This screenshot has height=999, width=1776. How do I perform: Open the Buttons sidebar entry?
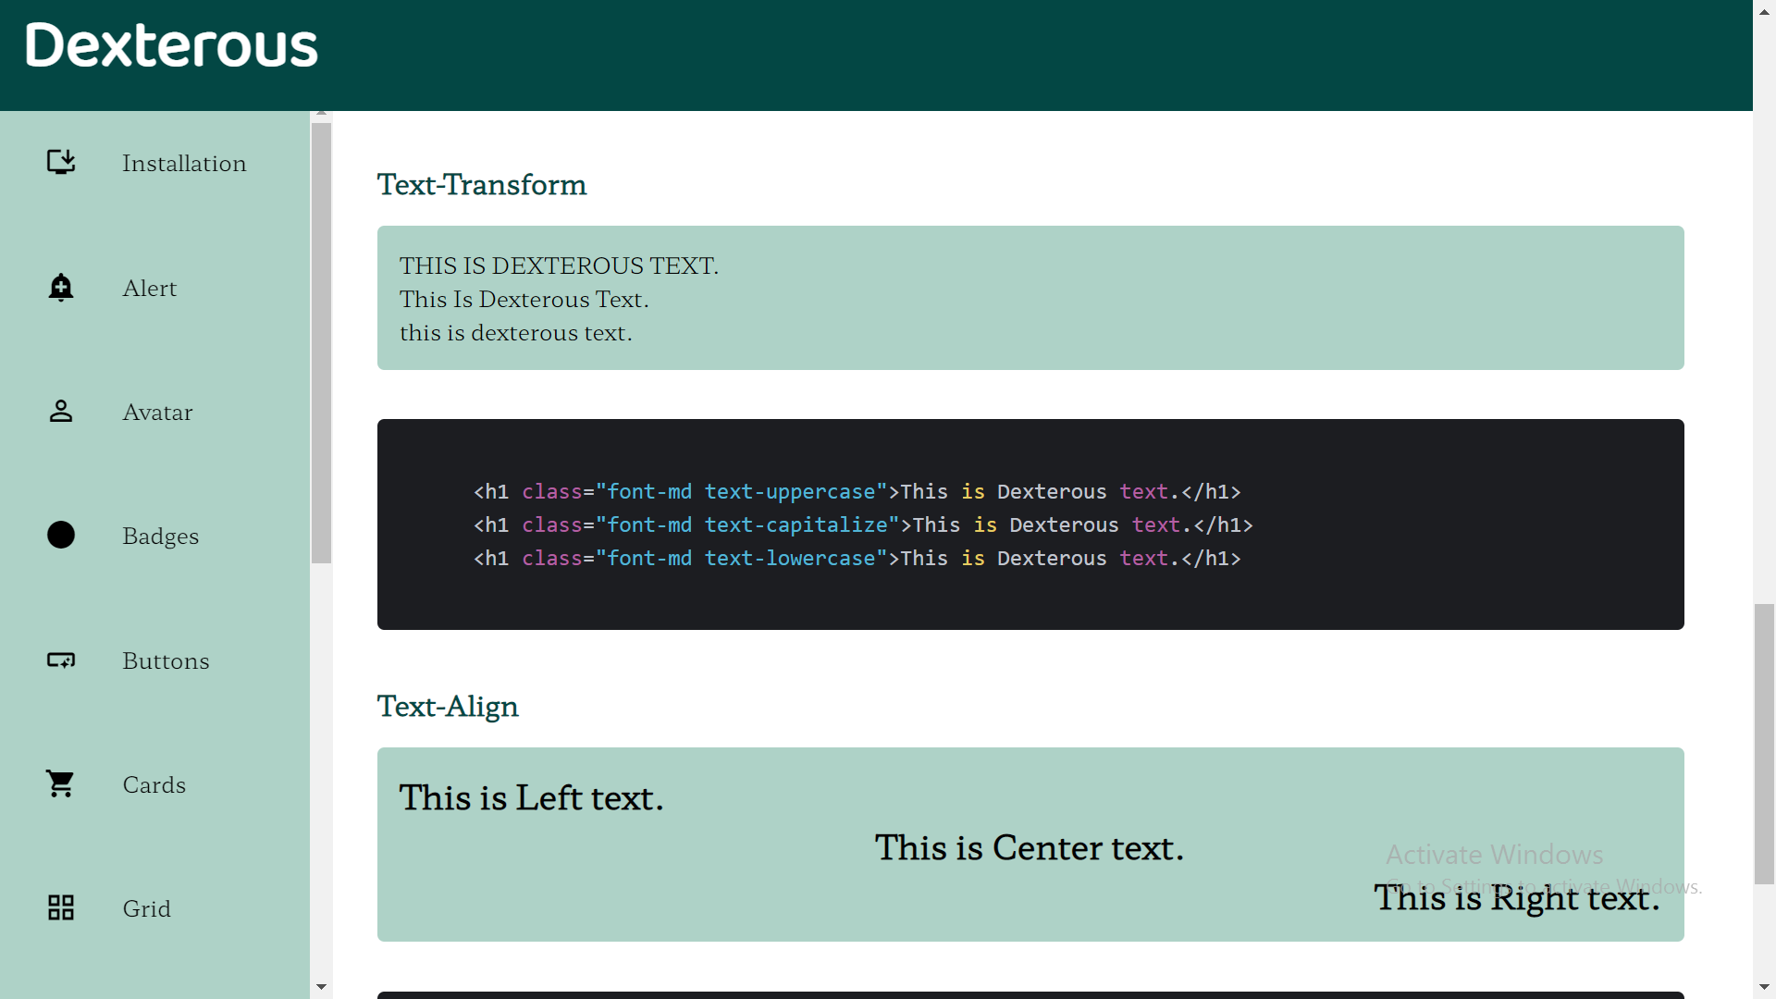coord(166,661)
